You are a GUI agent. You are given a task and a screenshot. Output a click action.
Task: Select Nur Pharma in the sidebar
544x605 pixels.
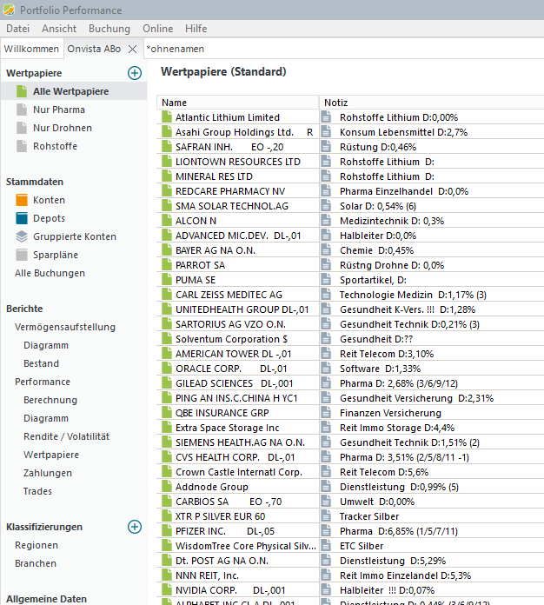coord(59,110)
